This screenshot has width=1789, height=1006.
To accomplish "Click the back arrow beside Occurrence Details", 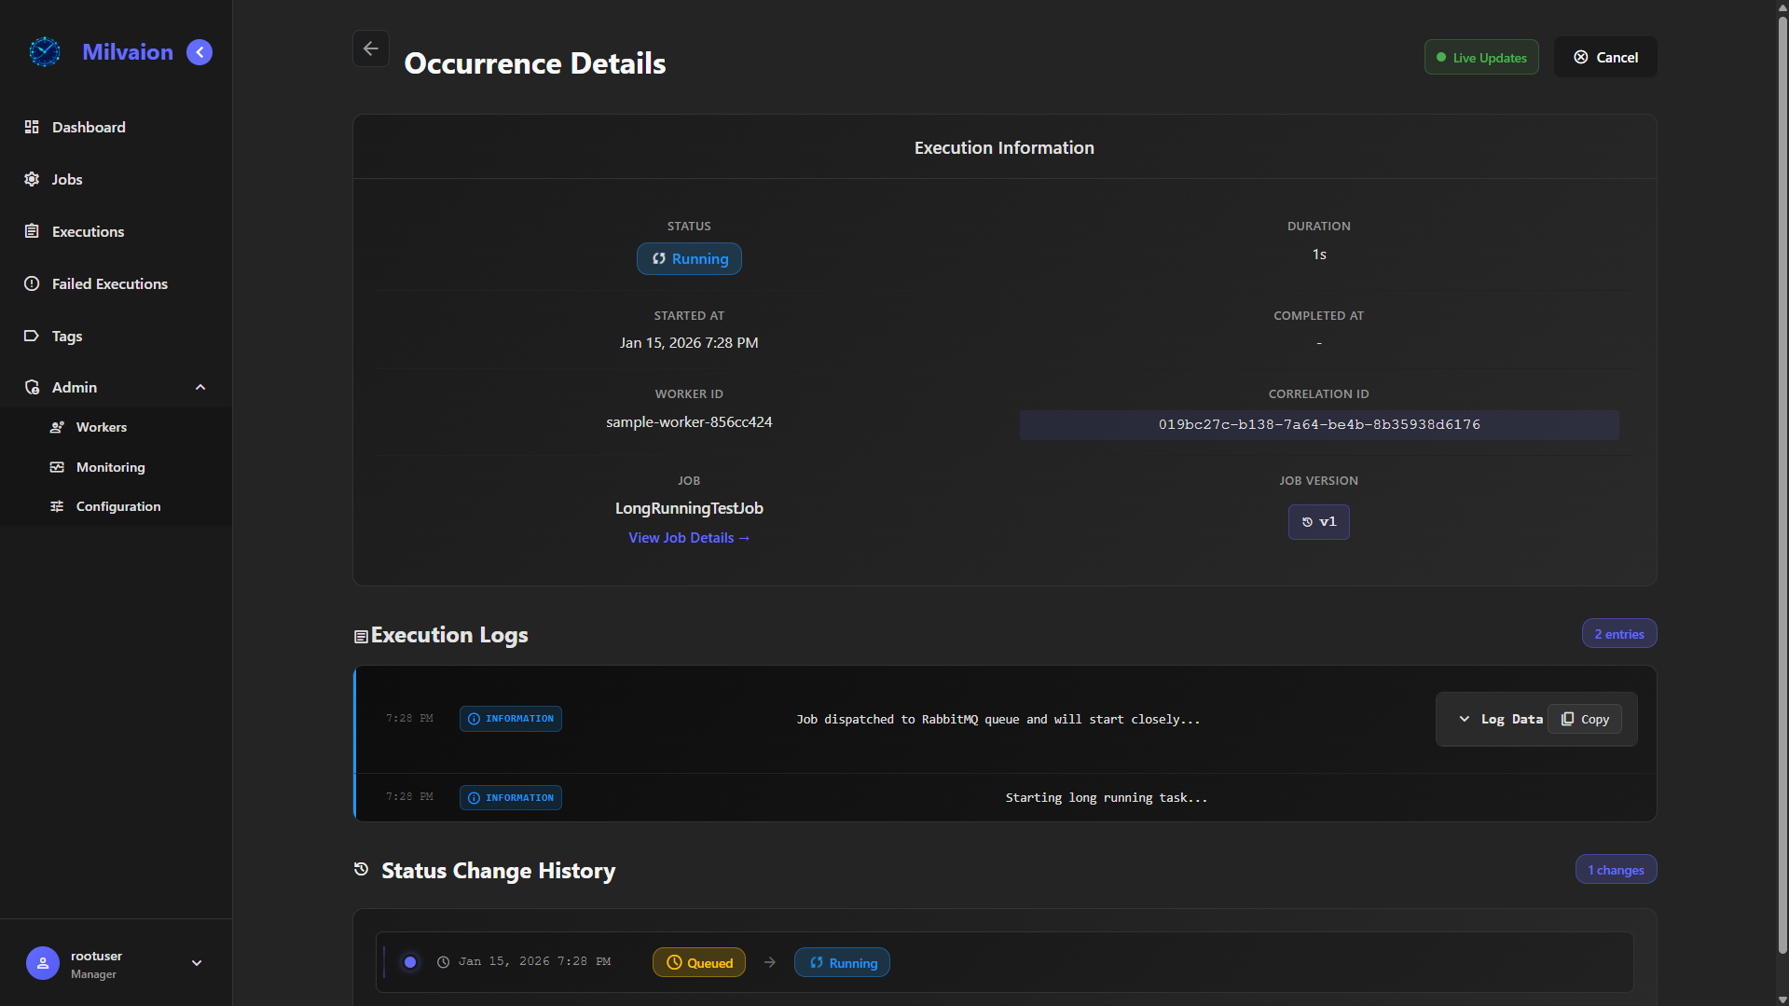I will click(370, 48).
